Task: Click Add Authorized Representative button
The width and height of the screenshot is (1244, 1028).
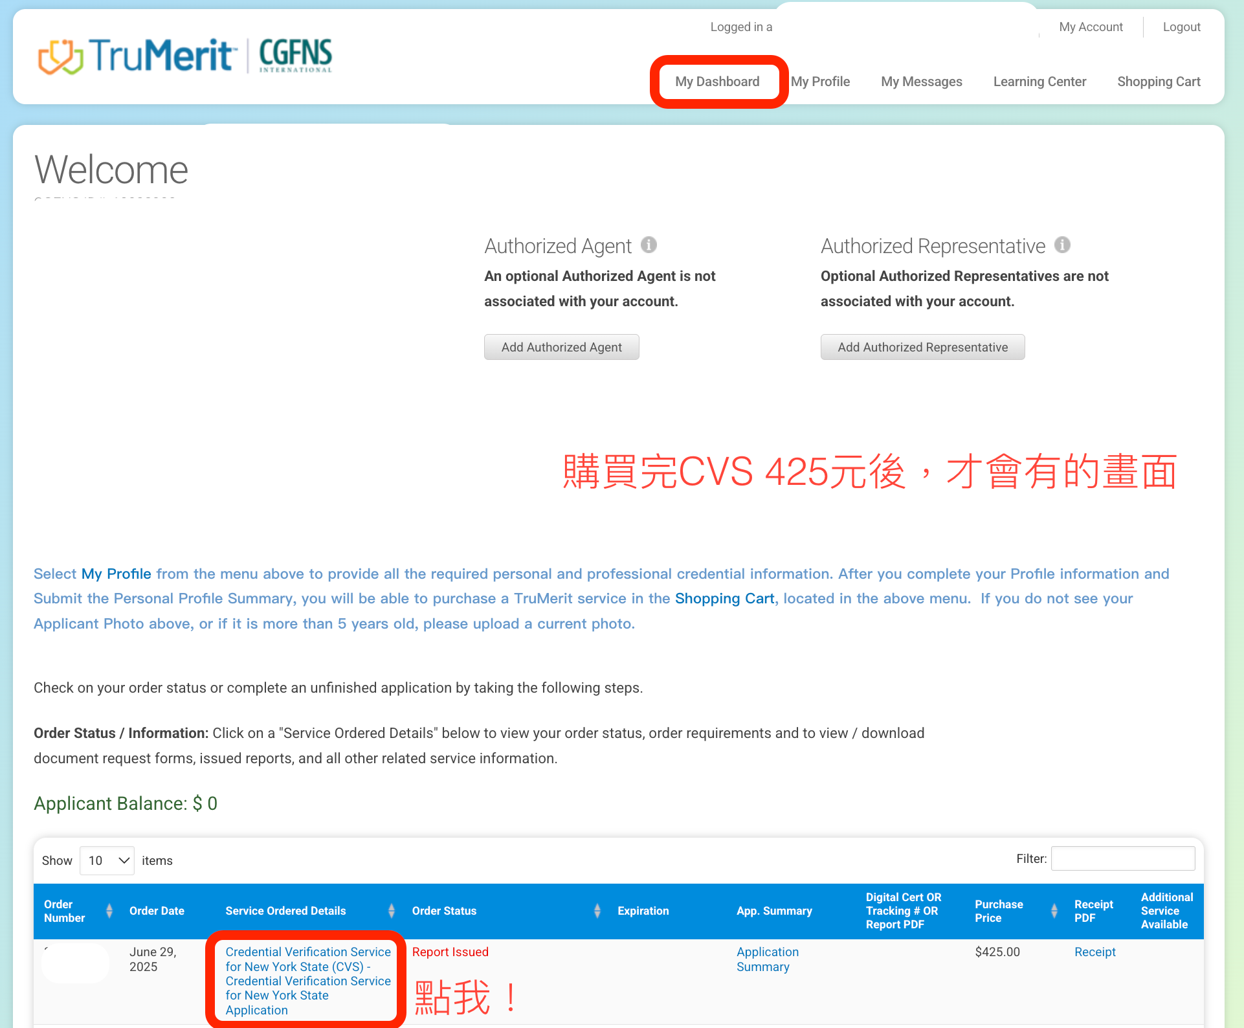Action: (x=922, y=347)
